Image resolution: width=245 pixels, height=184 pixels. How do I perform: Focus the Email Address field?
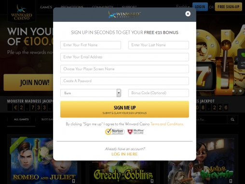click(x=124, y=57)
